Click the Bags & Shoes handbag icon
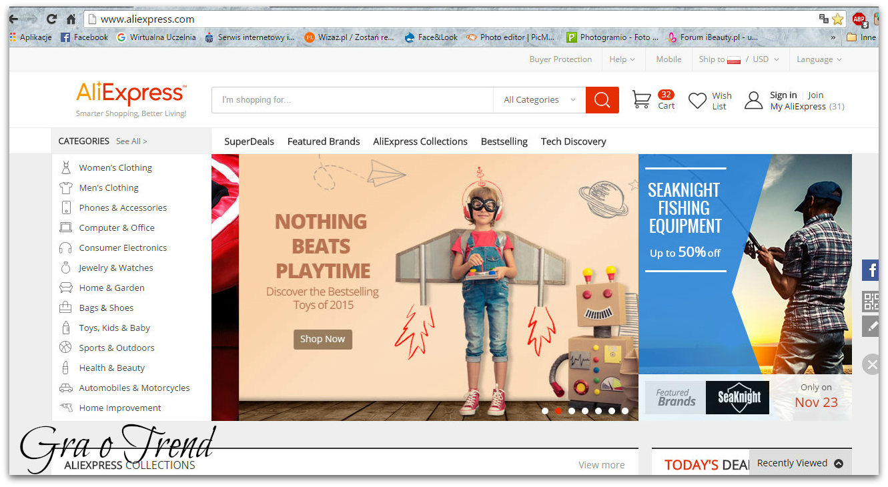 point(65,308)
